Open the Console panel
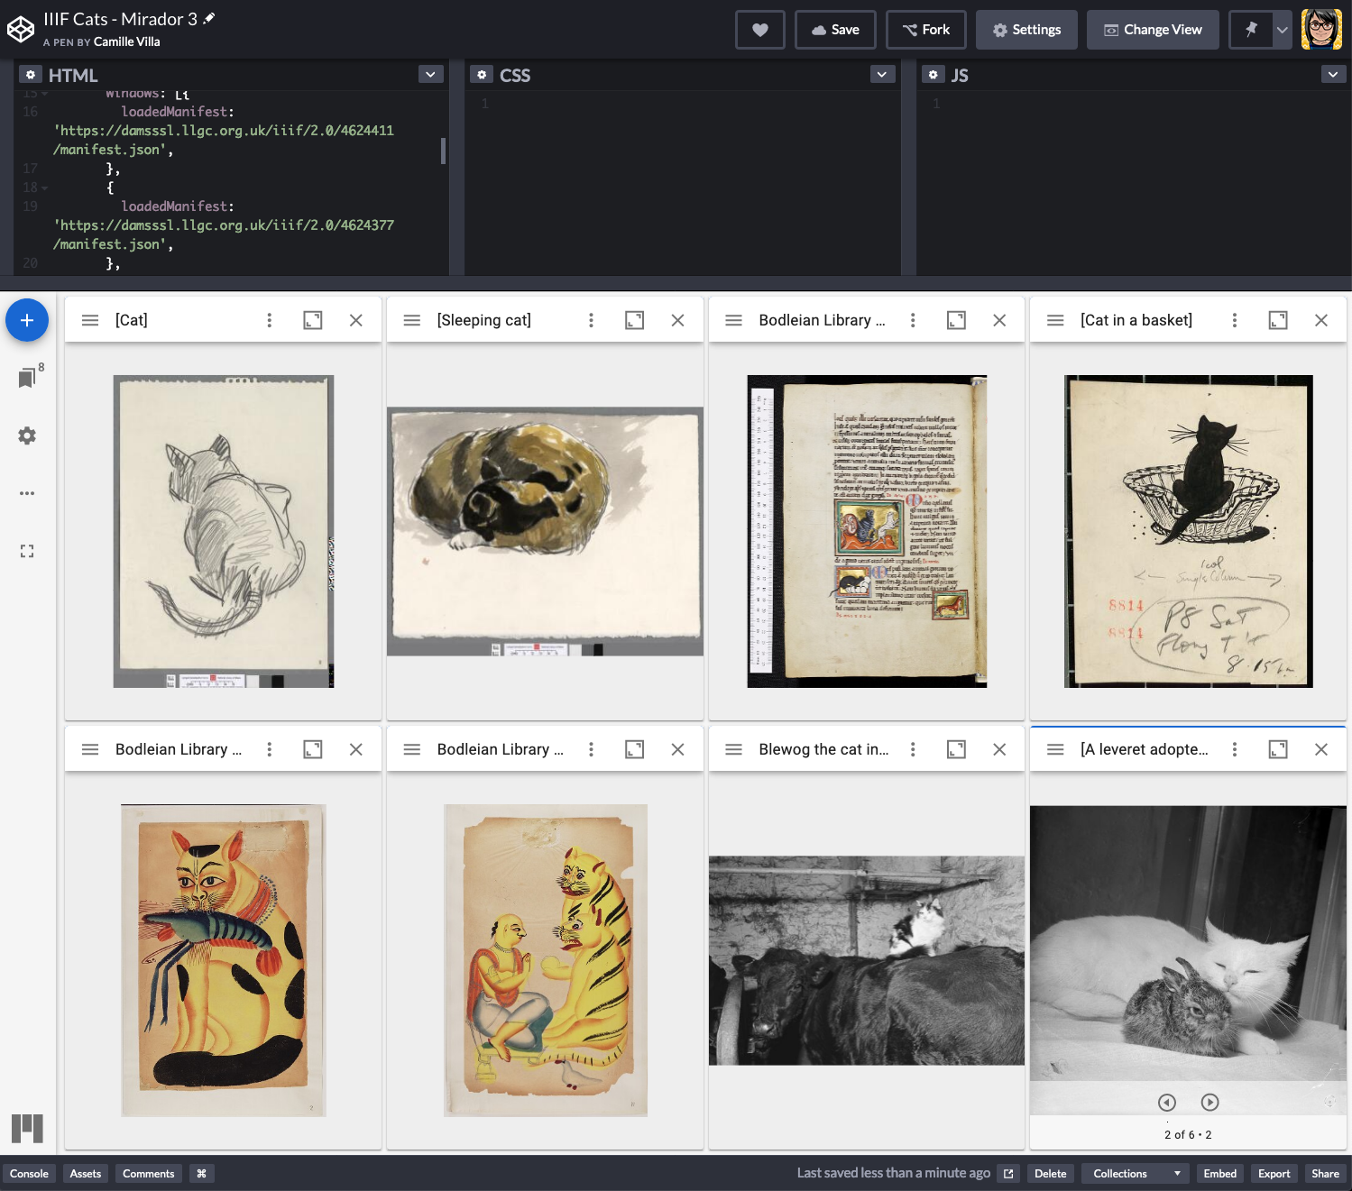Viewport: 1352px width, 1191px height. (29, 1173)
